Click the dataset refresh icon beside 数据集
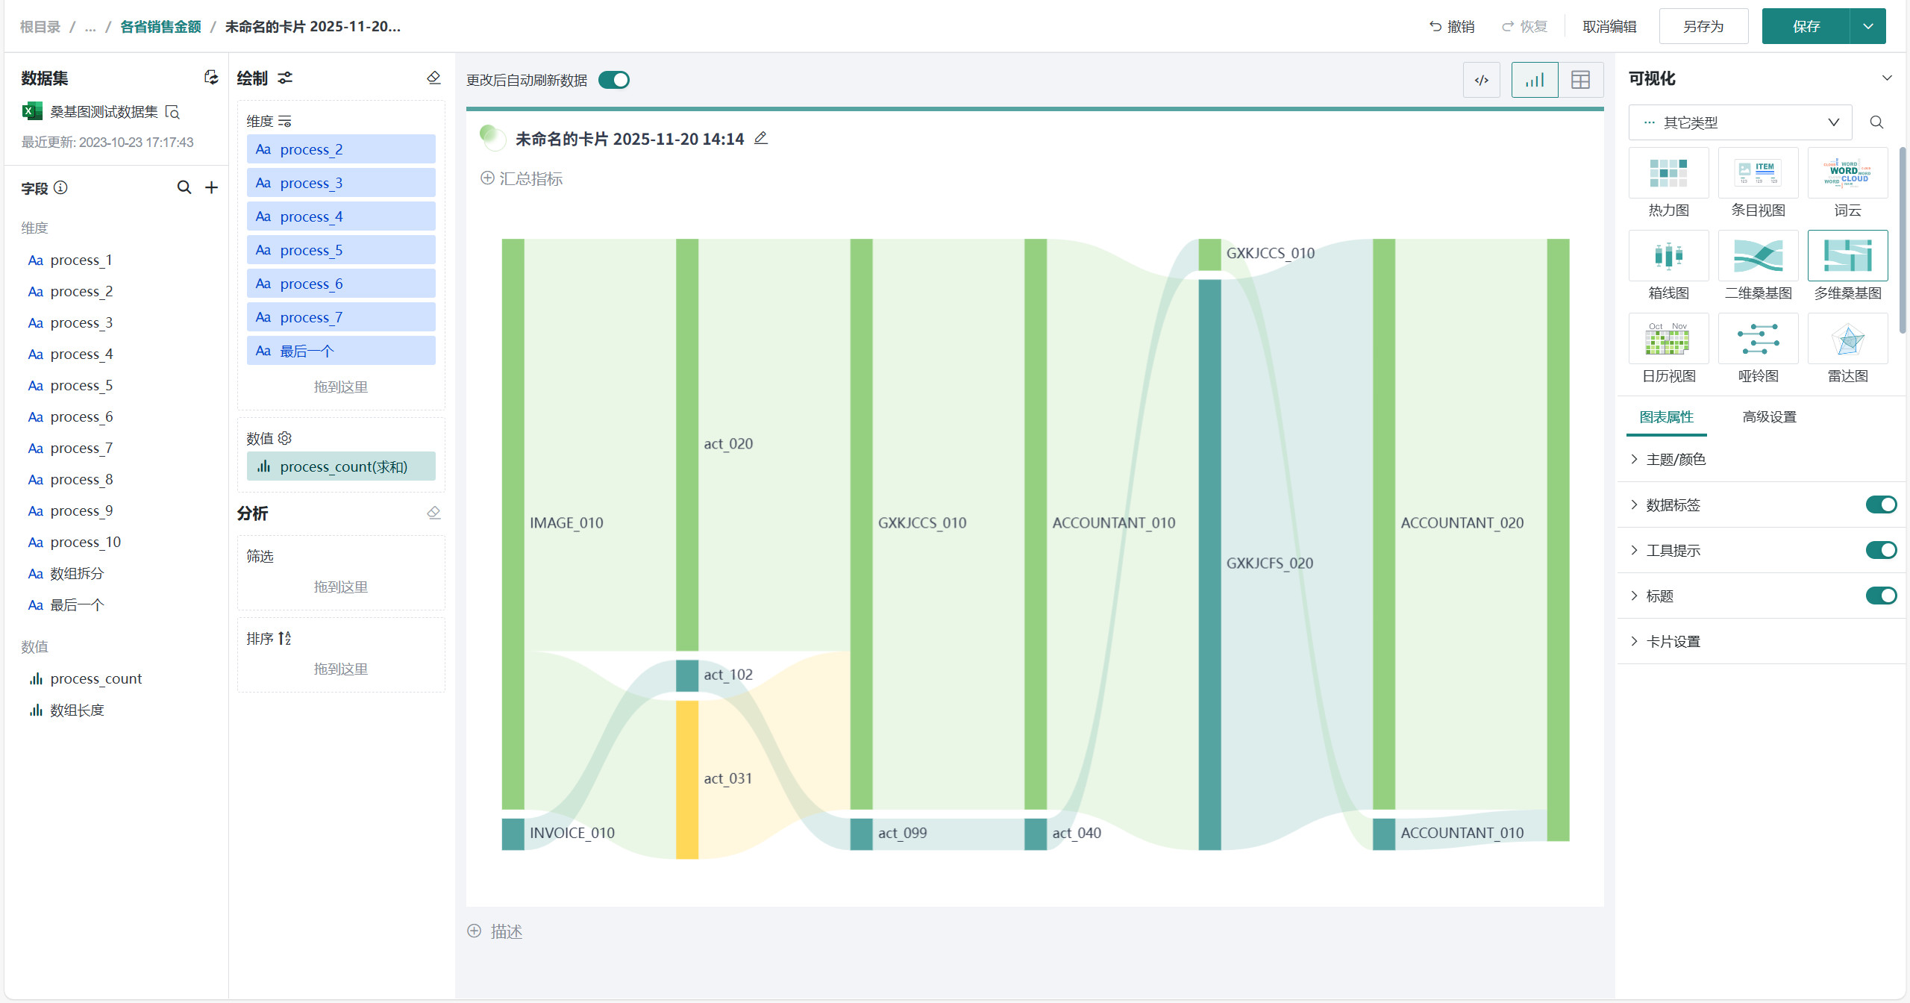The width and height of the screenshot is (1910, 1003). click(211, 78)
